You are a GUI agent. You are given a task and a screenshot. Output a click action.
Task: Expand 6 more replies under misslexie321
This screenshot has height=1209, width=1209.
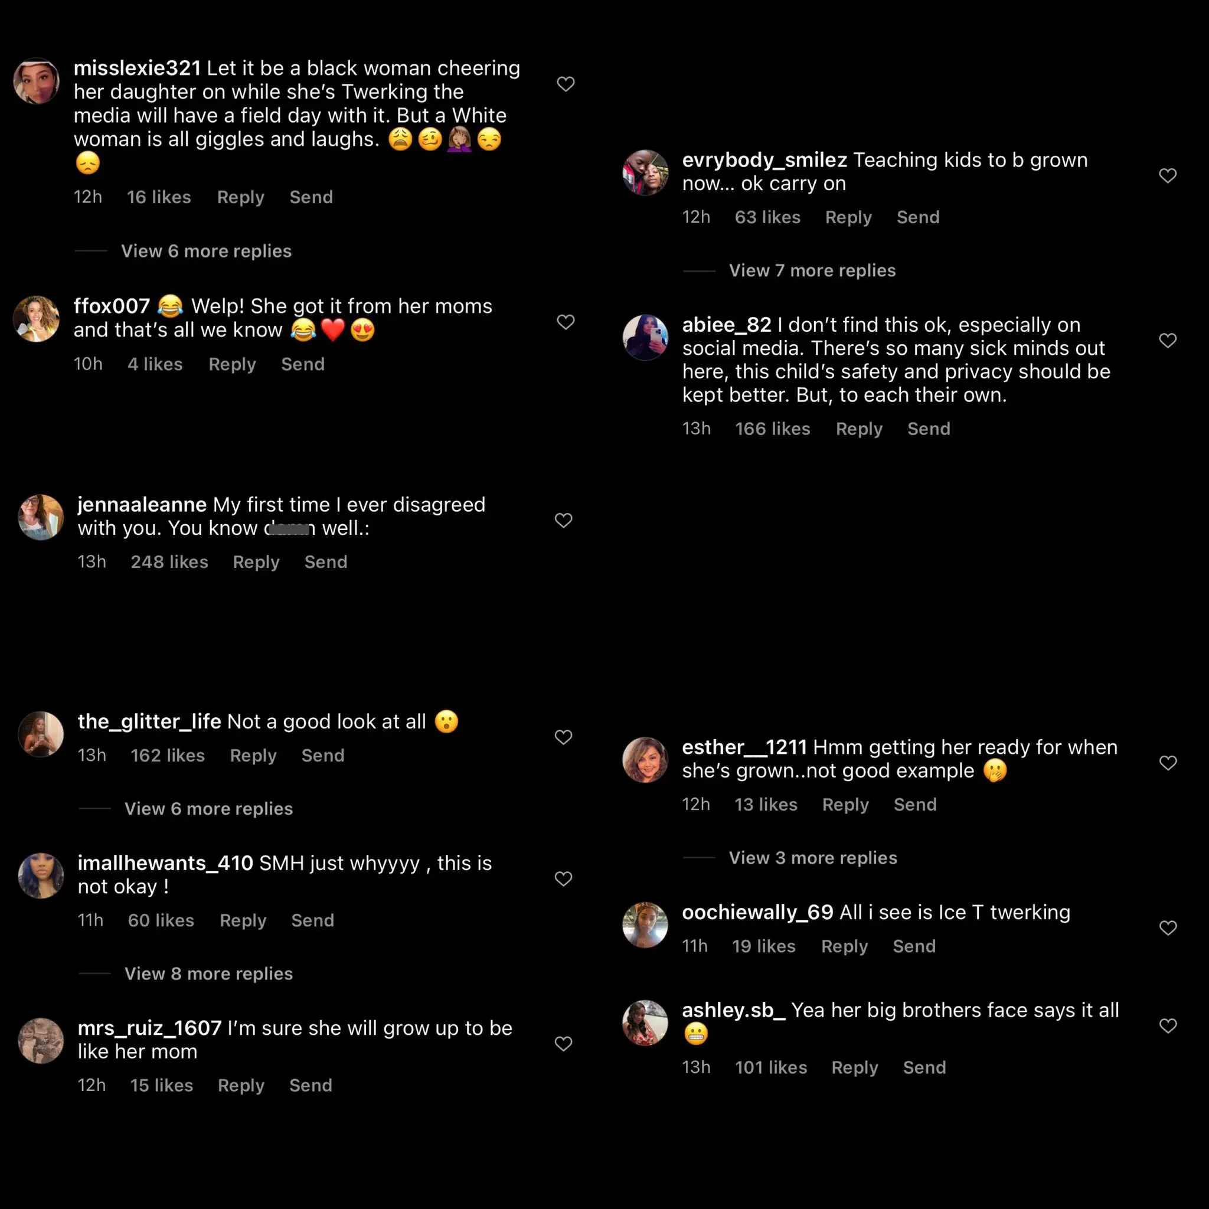(206, 251)
